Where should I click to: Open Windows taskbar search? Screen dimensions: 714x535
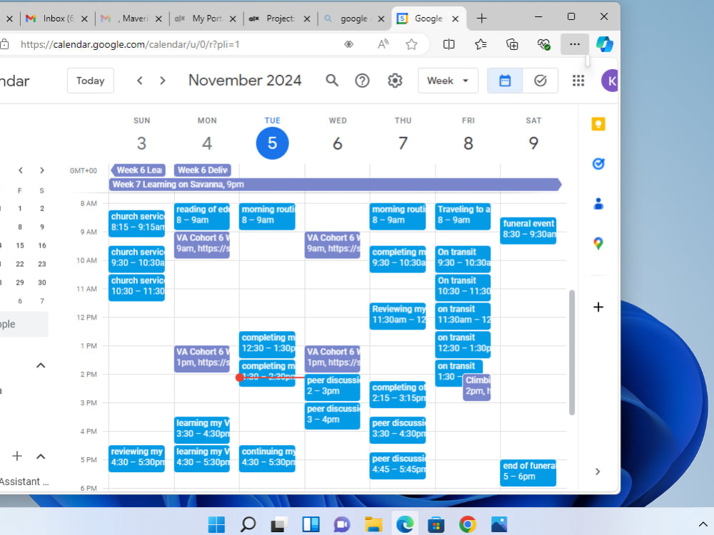coord(248,524)
